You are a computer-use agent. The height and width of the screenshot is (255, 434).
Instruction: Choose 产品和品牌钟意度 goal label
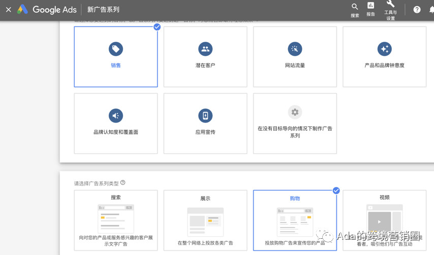coord(385,65)
